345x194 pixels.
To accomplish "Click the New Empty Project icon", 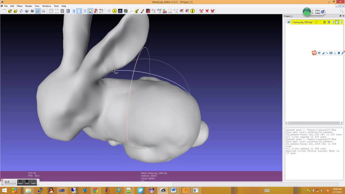I will coord(5,11).
